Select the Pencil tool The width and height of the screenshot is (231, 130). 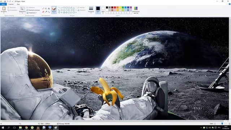43,8
